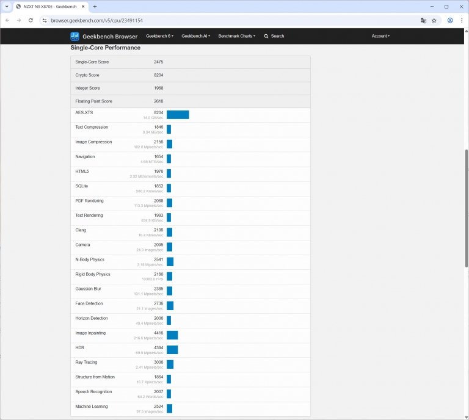The width and height of the screenshot is (469, 420).
Task: Select the Floating Point Score label
Action: (93, 101)
